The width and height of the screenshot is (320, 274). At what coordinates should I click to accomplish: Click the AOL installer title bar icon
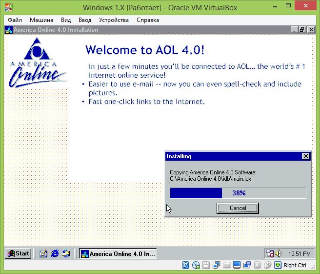point(9,30)
